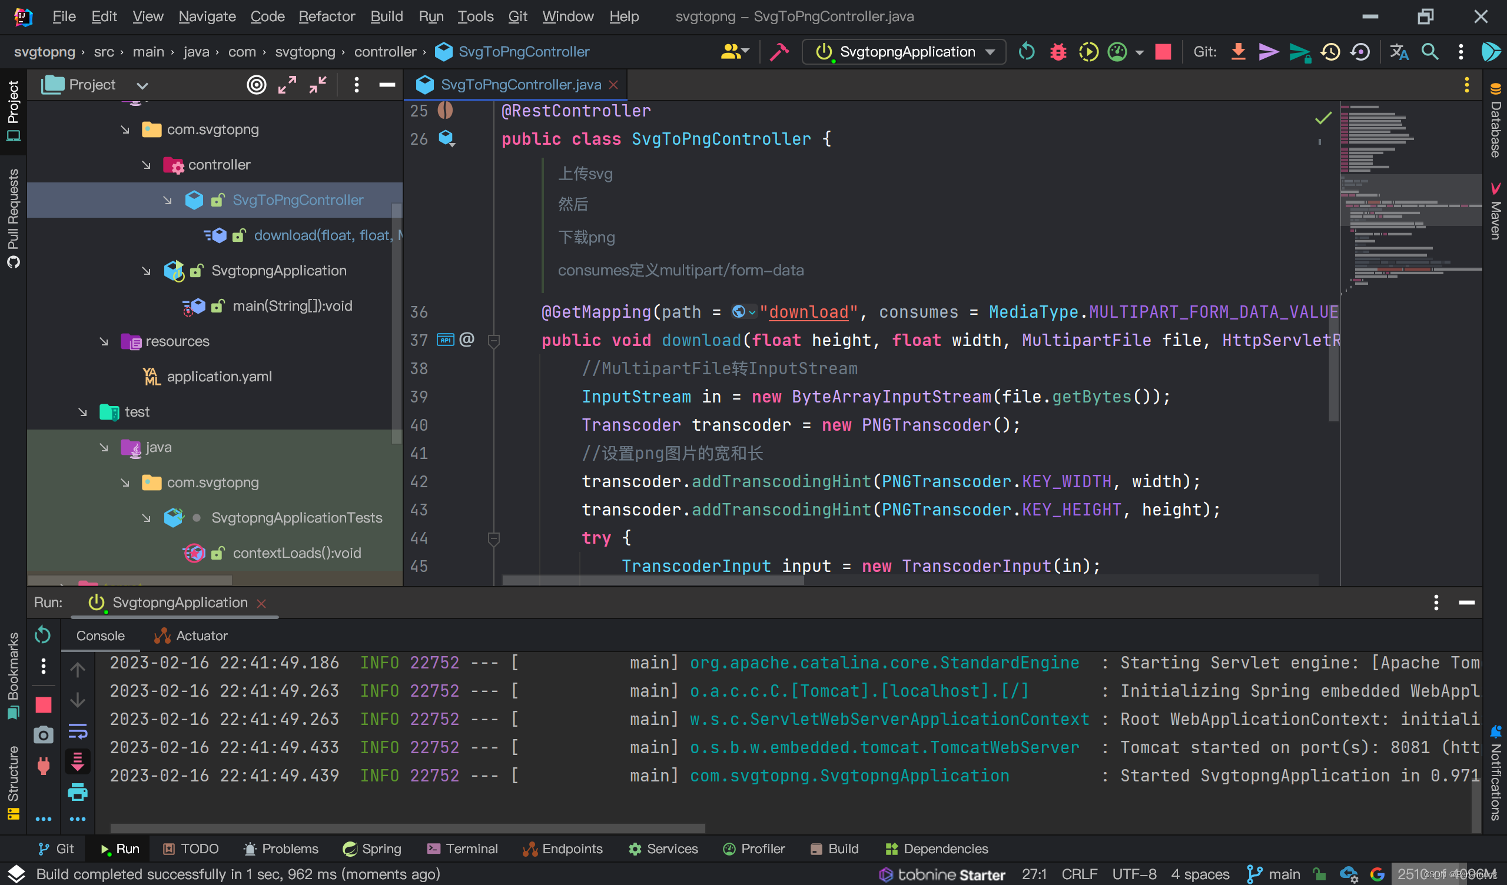Screen dimensions: 1507x885
Task: Open the Build menu
Action: tap(386, 16)
